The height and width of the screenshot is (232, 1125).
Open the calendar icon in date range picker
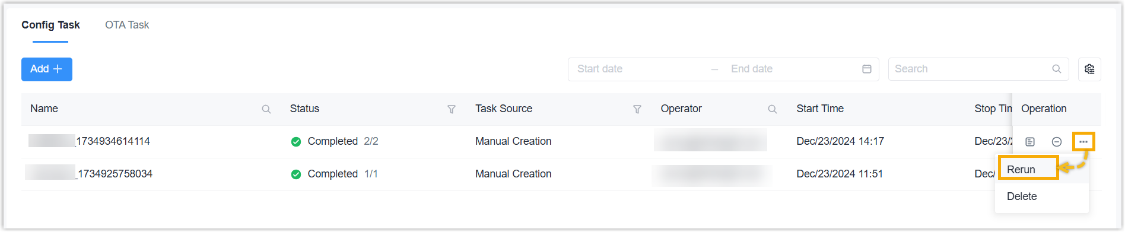click(x=867, y=69)
